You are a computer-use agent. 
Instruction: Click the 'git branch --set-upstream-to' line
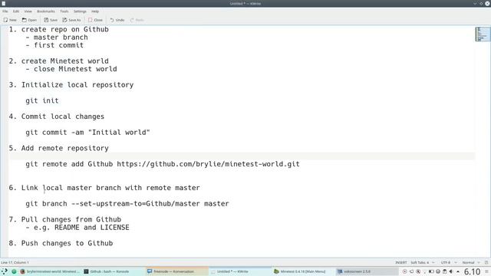127,204
